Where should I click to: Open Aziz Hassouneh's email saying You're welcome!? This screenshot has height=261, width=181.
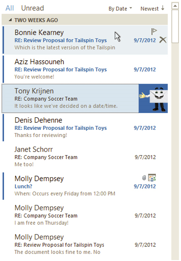click(x=85, y=69)
